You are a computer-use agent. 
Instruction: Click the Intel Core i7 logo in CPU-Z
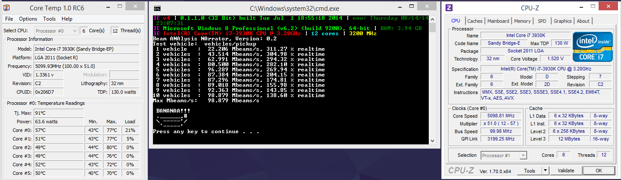[x=592, y=47]
